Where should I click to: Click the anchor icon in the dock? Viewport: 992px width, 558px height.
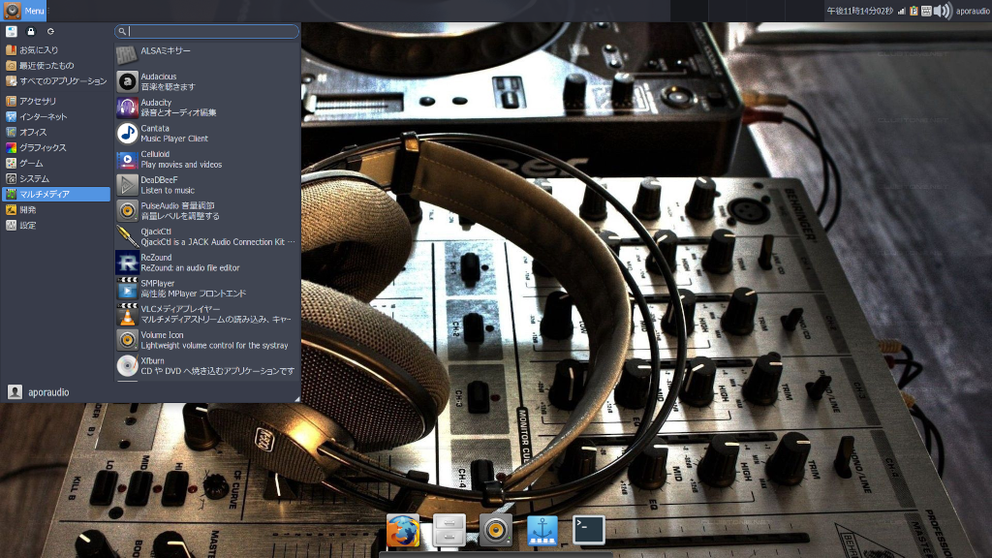[x=542, y=530]
